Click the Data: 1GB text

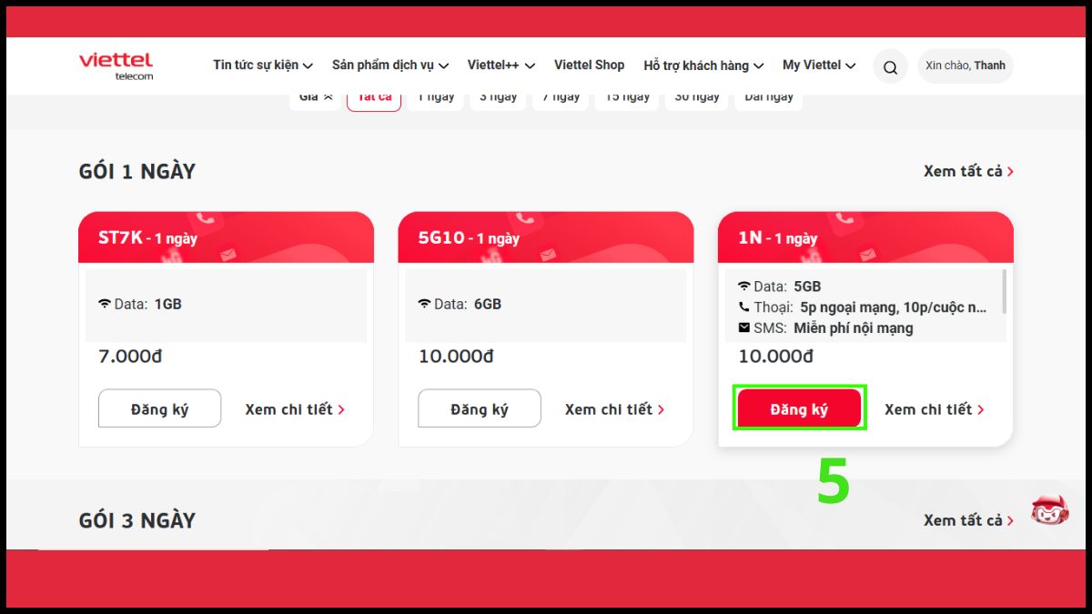tap(148, 304)
